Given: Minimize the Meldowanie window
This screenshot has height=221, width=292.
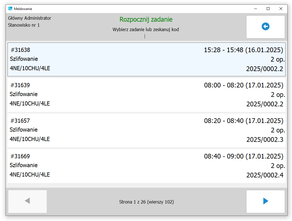Looking at the screenshot, I should click(255, 9).
